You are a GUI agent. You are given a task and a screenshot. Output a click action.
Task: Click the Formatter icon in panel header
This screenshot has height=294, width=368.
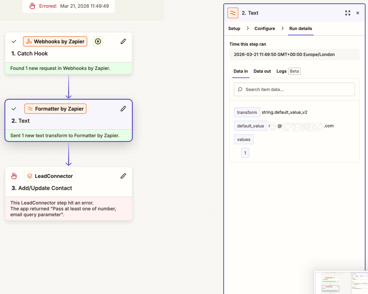point(233,13)
